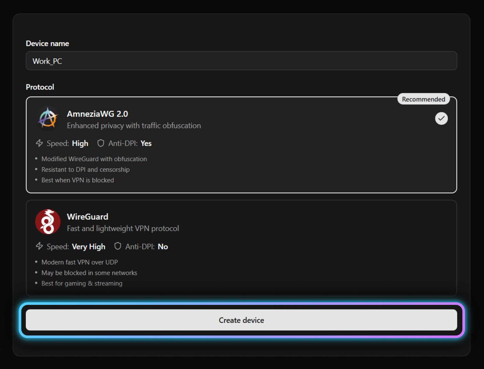
Task: Click the "Device name" label
Action: click(47, 44)
